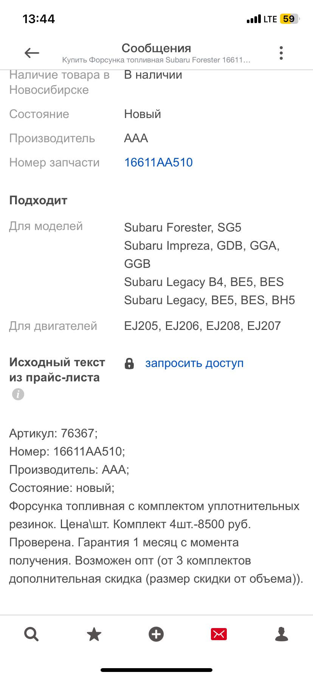The image size is (313, 678).
Task: Tap запросить доступ to request price list
Action: pyautogui.click(x=194, y=363)
